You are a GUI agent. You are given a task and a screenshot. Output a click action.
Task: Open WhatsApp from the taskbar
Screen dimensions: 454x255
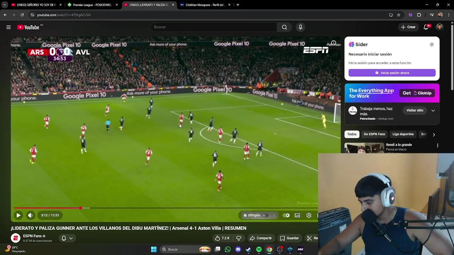coord(228,249)
